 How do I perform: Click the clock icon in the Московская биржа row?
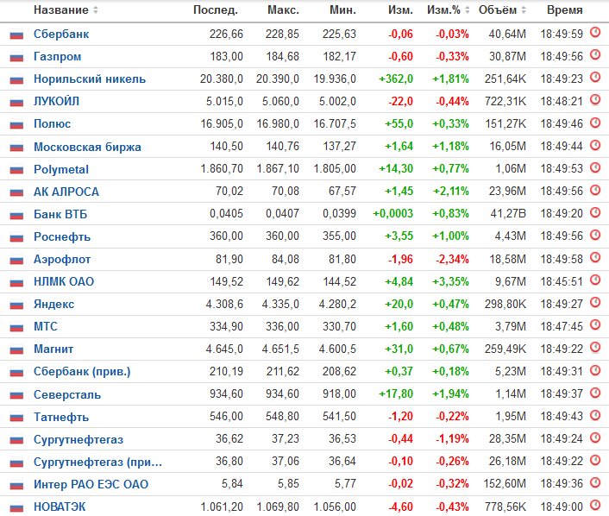click(595, 145)
